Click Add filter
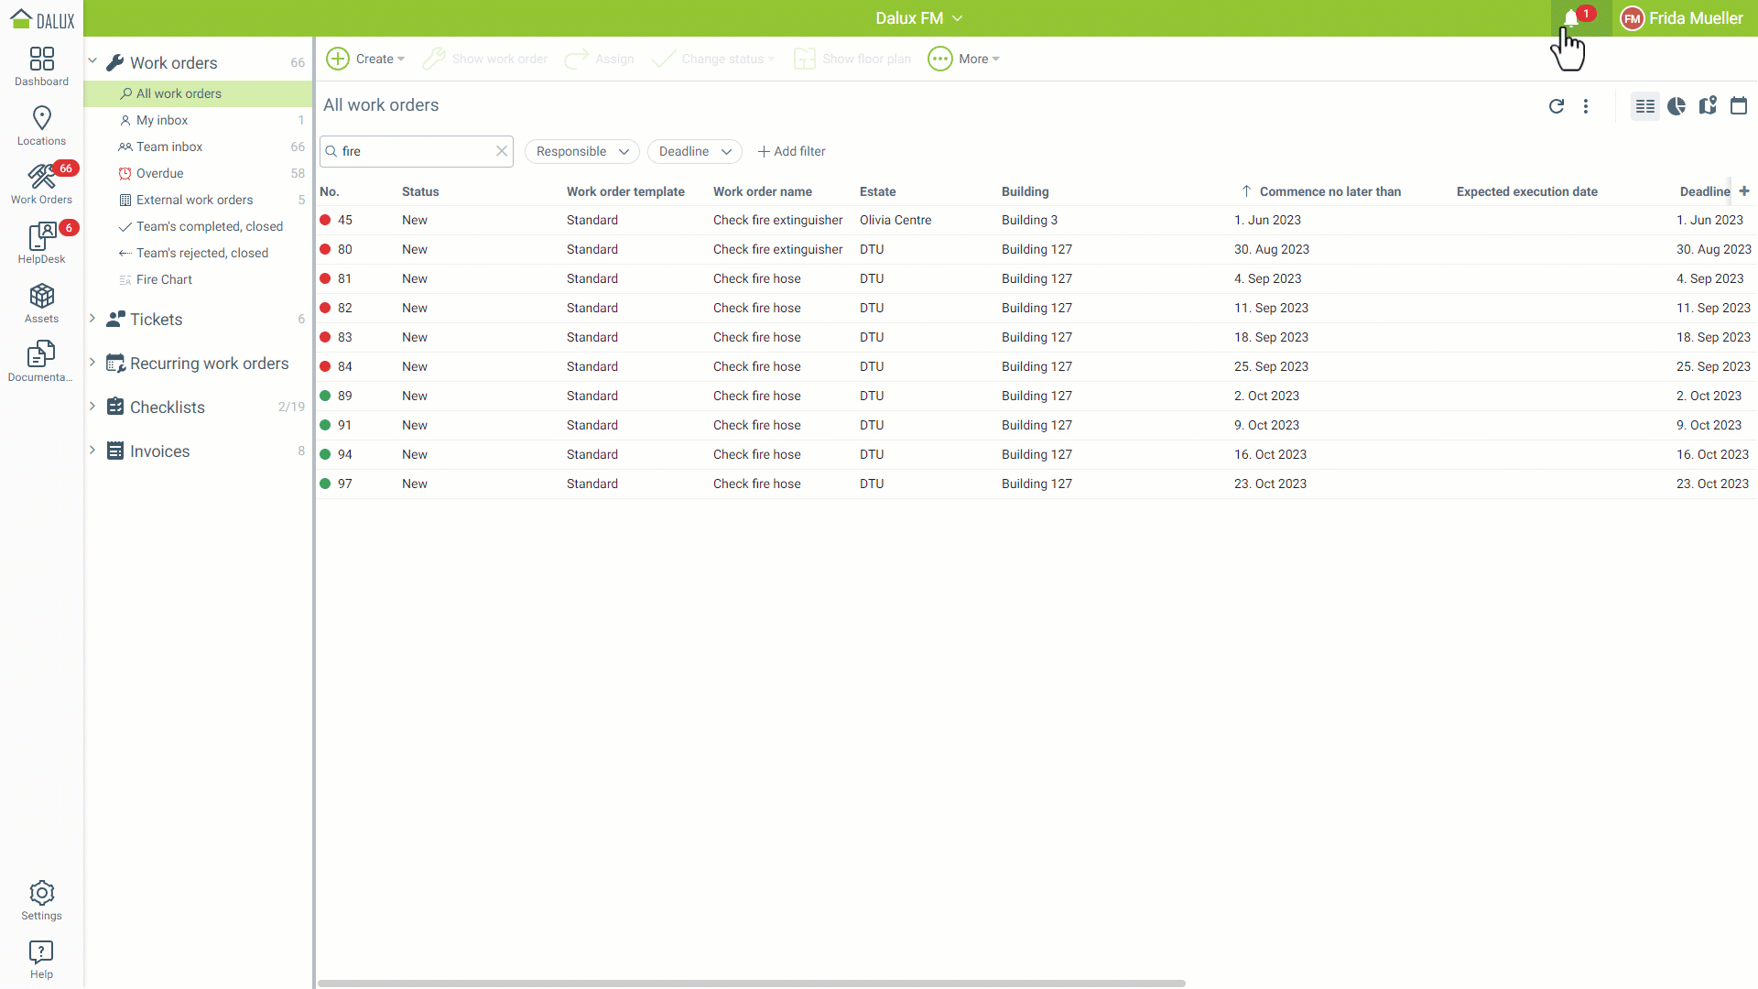This screenshot has width=1758, height=989. [791, 151]
